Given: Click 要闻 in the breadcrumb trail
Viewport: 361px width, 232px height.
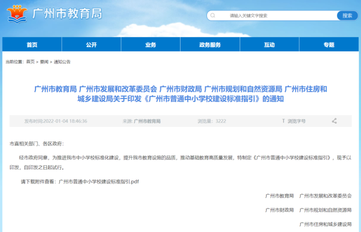Looking at the screenshot, I should coord(44,62).
